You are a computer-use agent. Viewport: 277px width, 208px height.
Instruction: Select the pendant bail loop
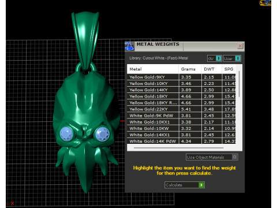[x=85, y=40]
